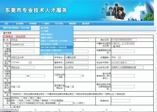Open the 证书查询 navigation item
157x112 pixels.
coord(20,24)
